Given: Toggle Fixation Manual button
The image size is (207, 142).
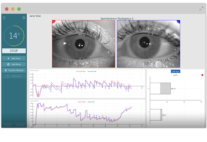Looking at the screenshot, I should click(14, 70).
